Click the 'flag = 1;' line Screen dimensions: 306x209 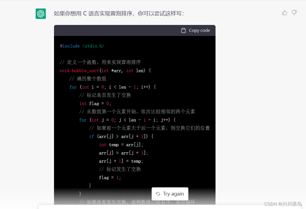[110, 177]
